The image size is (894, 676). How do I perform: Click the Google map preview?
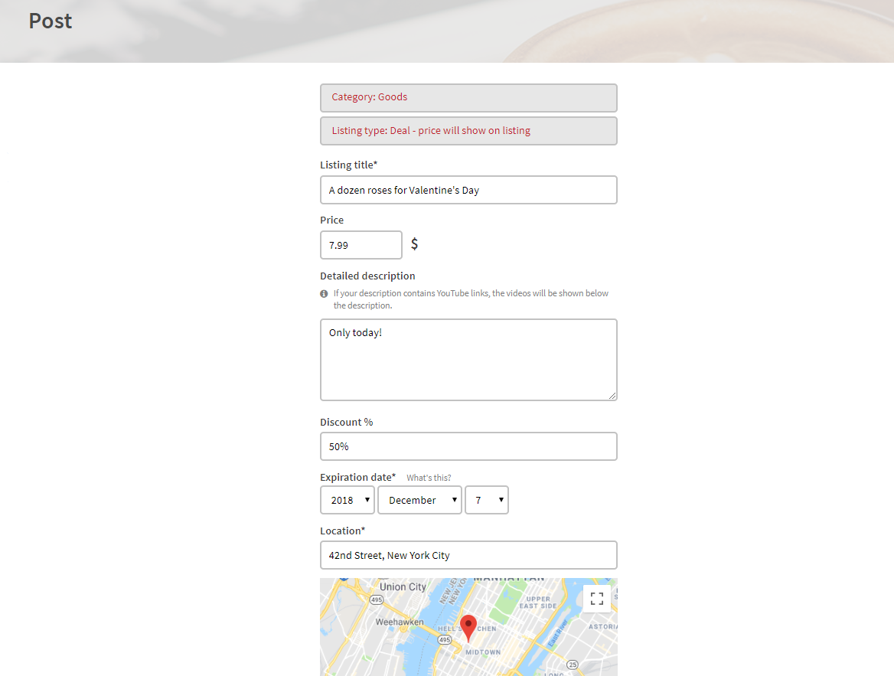pyautogui.click(x=468, y=627)
